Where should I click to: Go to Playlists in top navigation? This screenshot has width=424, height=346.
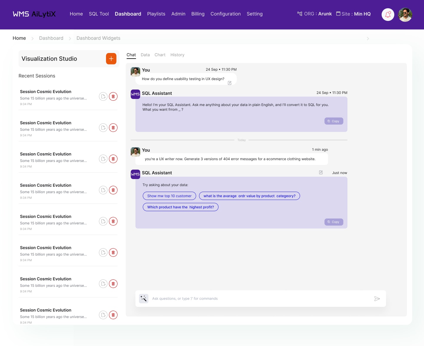[156, 14]
